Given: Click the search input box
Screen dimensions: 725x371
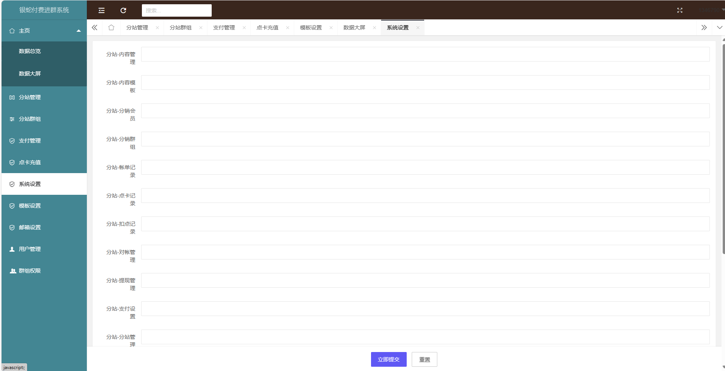Looking at the screenshot, I should [x=176, y=10].
